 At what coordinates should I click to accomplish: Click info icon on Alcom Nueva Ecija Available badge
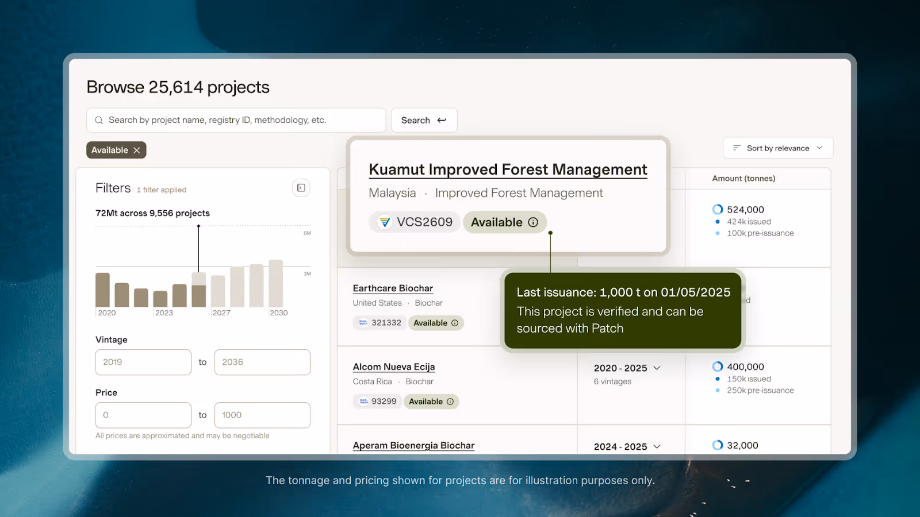[x=450, y=402]
